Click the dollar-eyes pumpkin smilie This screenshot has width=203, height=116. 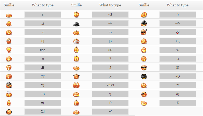coord(76,50)
